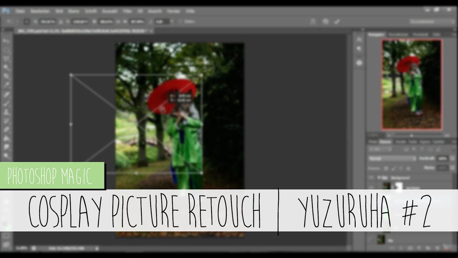This screenshot has height=258, width=458.
Task: Select the Blur tool
Action: (x=6, y=147)
